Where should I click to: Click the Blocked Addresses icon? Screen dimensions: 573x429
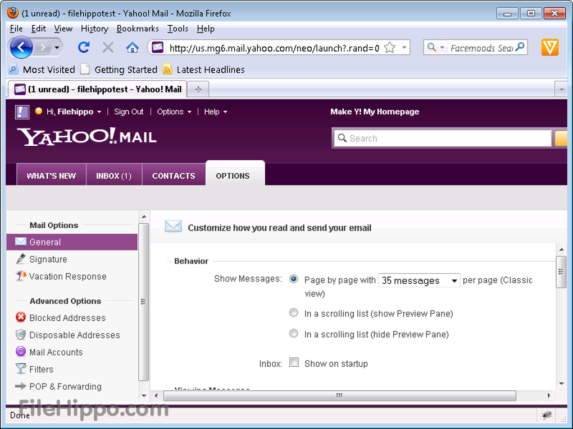[20, 317]
